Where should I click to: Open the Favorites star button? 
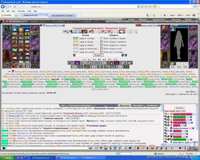pos(6,15)
